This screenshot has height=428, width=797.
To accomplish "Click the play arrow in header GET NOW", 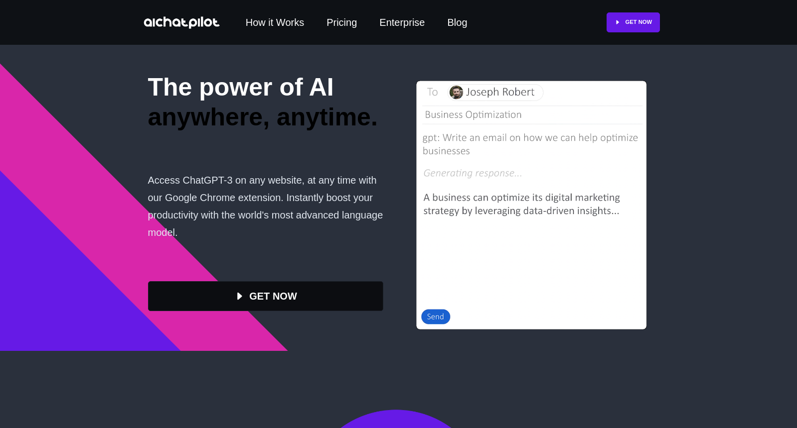I will click(618, 22).
